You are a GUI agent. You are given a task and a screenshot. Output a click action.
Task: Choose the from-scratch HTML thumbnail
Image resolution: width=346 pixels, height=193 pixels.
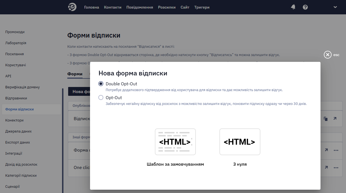tap(240, 142)
